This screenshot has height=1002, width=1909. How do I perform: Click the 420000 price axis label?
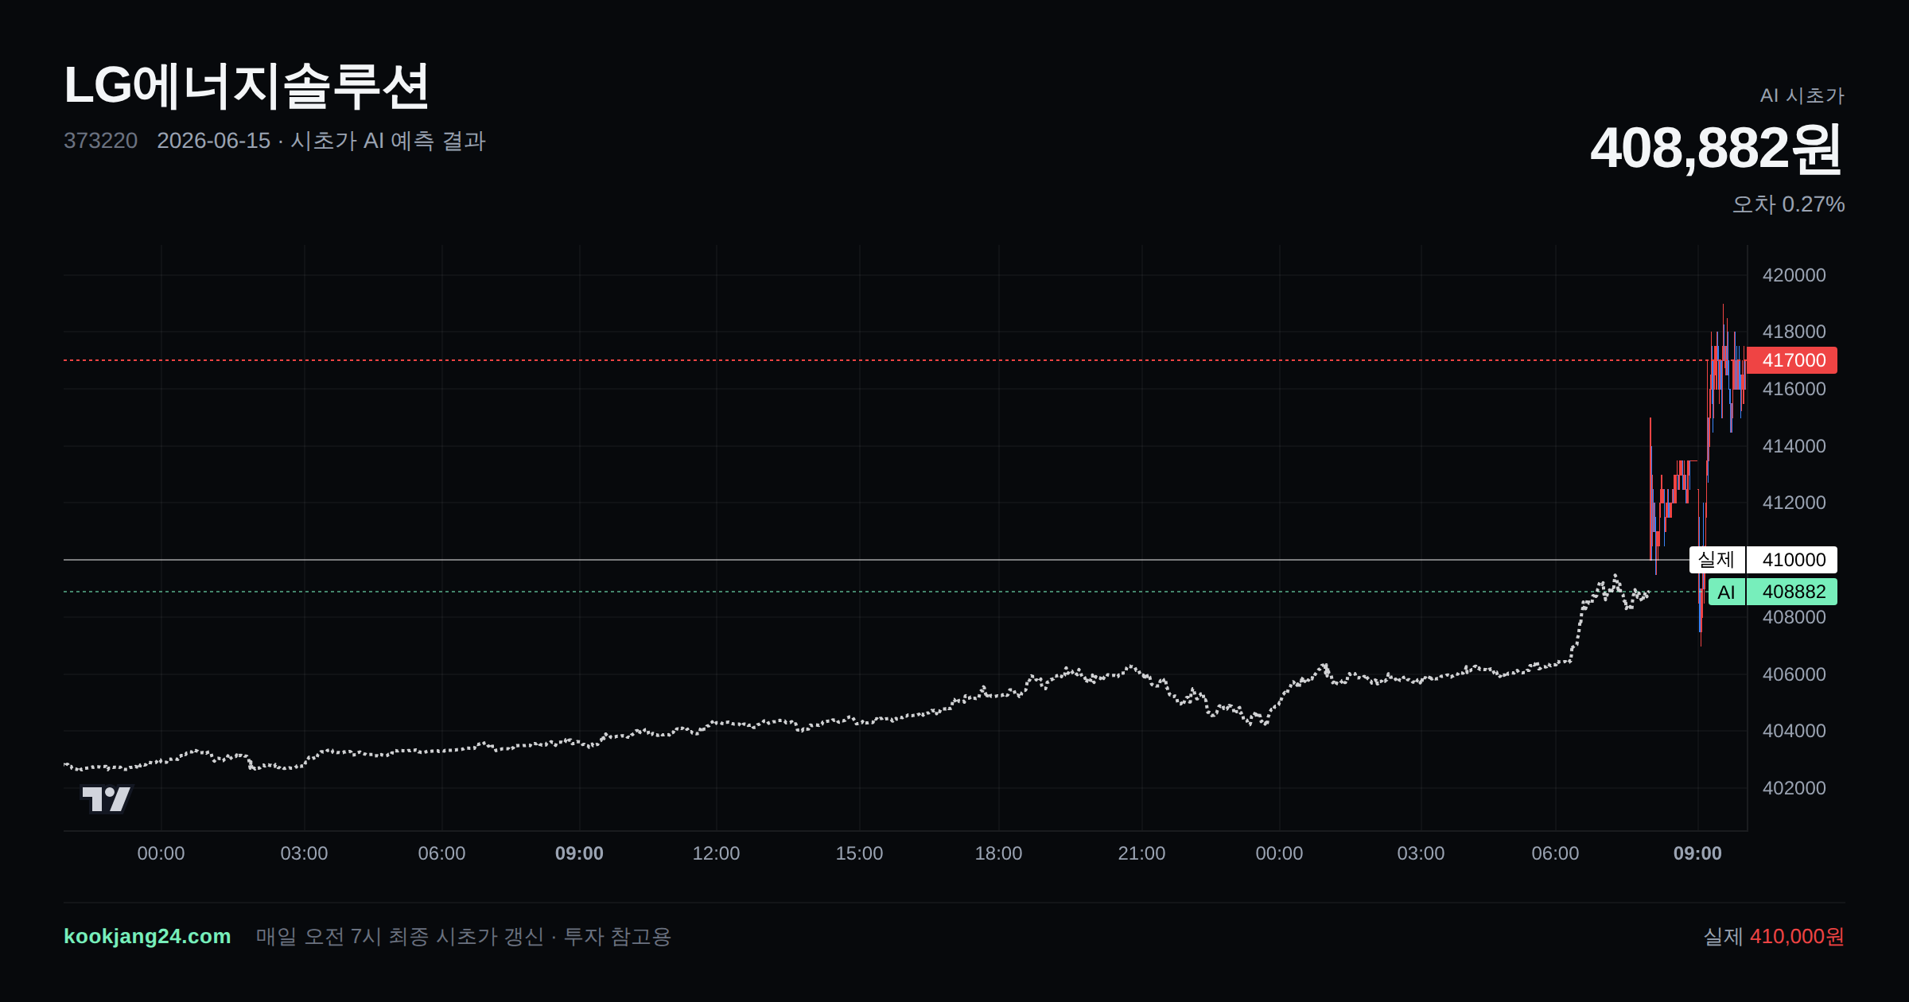click(1794, 275)
